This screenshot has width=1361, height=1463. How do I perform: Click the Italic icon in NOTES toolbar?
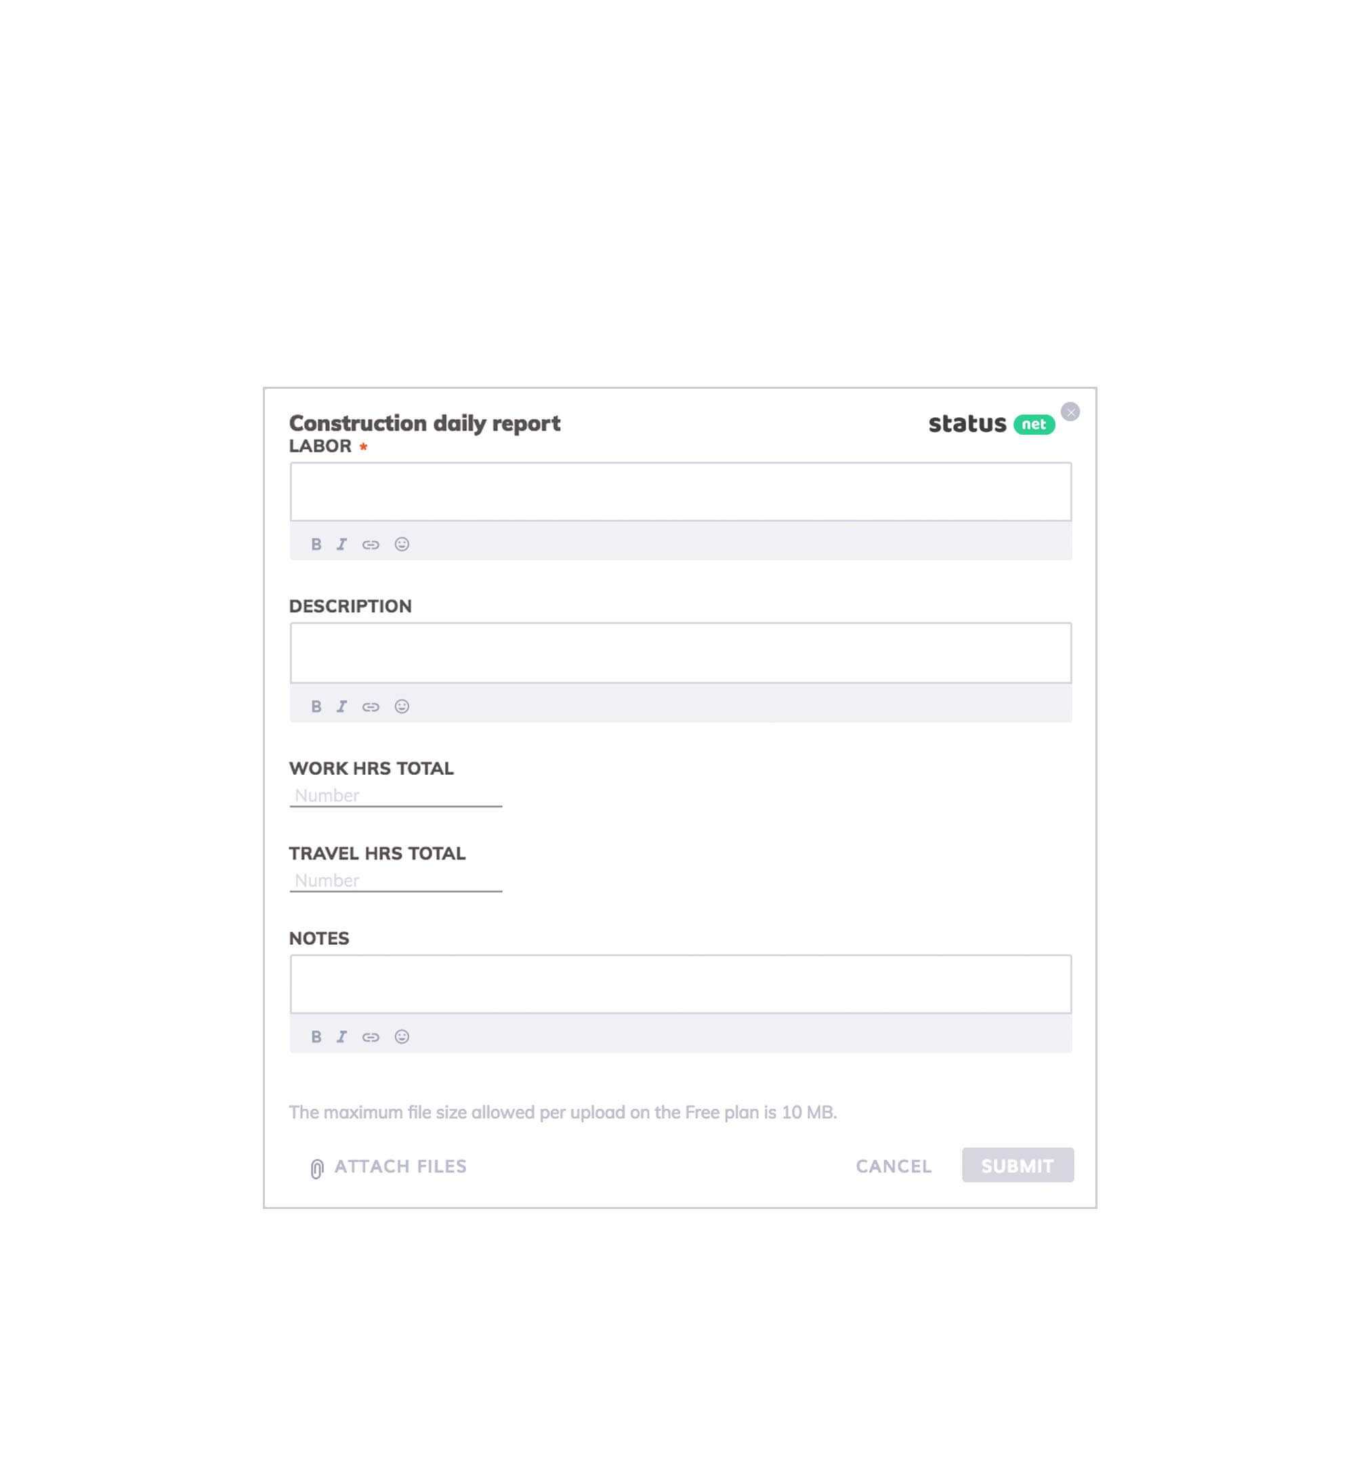[x=341, y=1036]
